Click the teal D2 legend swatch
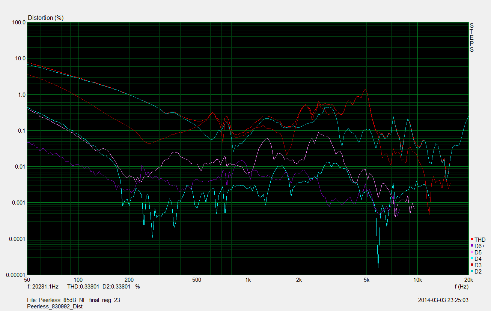491x311 pixels. (472, 271)
